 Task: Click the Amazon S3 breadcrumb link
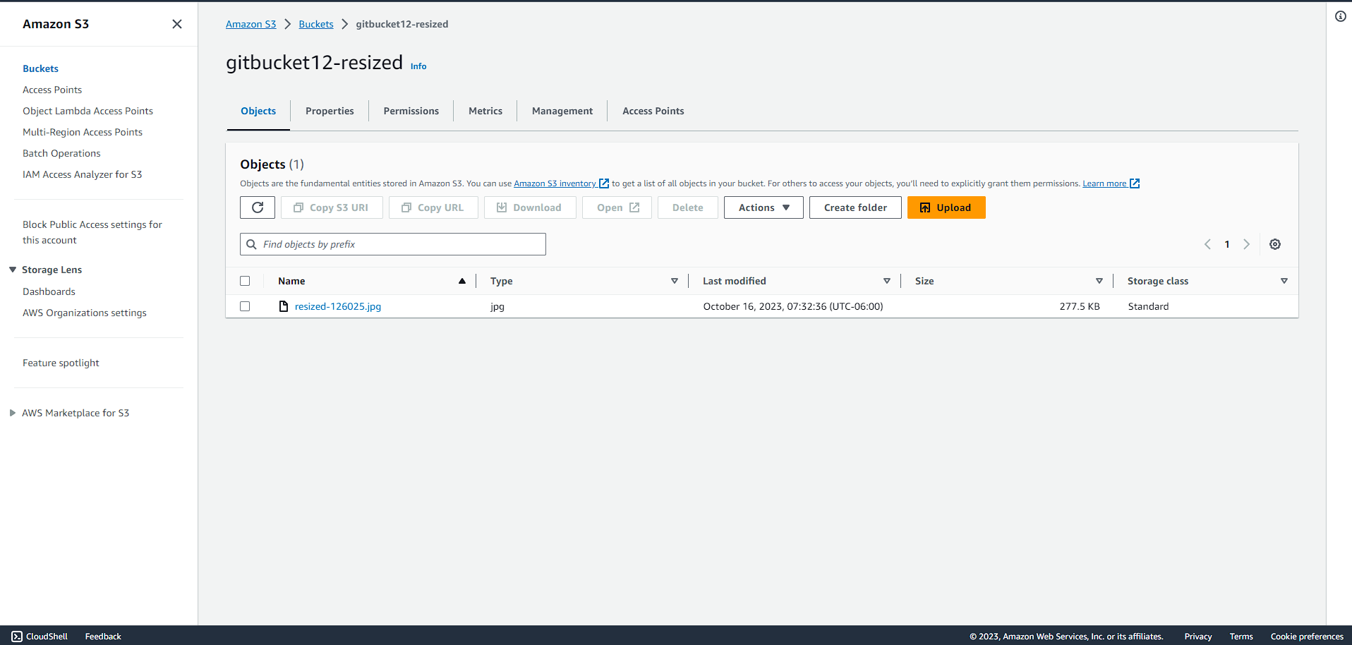(x=251, y=24)
